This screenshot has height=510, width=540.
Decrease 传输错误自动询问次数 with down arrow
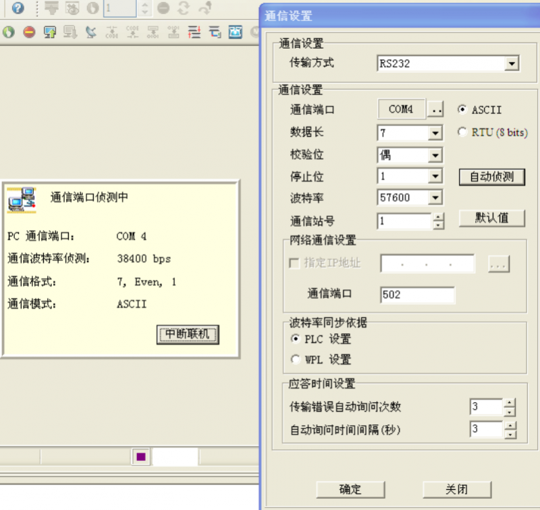[x=510, y=412]
